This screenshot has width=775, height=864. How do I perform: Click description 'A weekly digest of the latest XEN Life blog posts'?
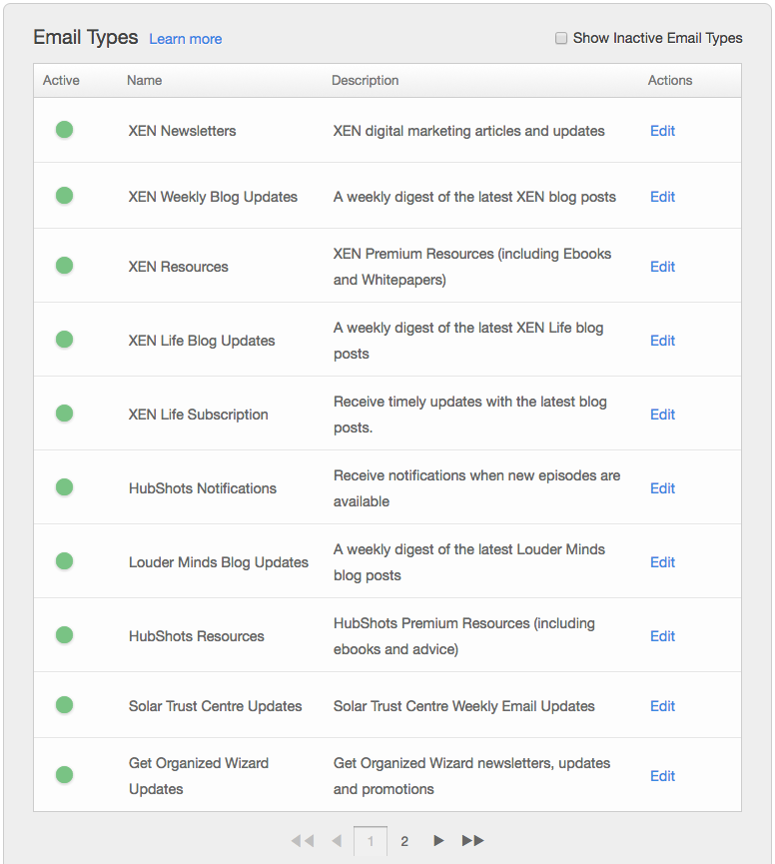468,341
